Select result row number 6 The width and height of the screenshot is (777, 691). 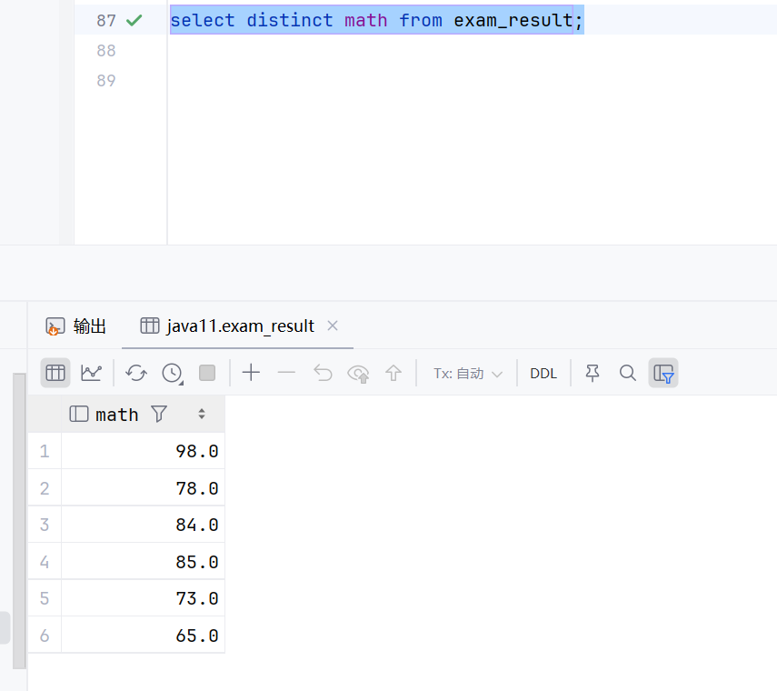[x=45, y=636]
